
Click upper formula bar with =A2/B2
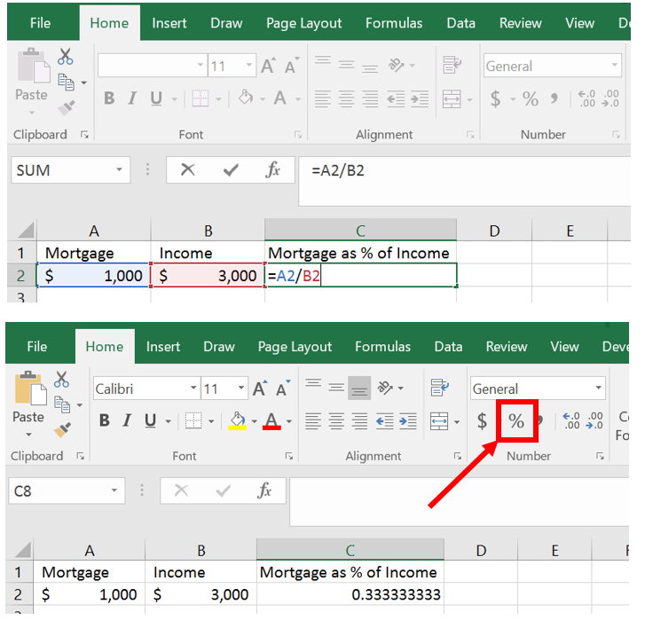point(464,181)
